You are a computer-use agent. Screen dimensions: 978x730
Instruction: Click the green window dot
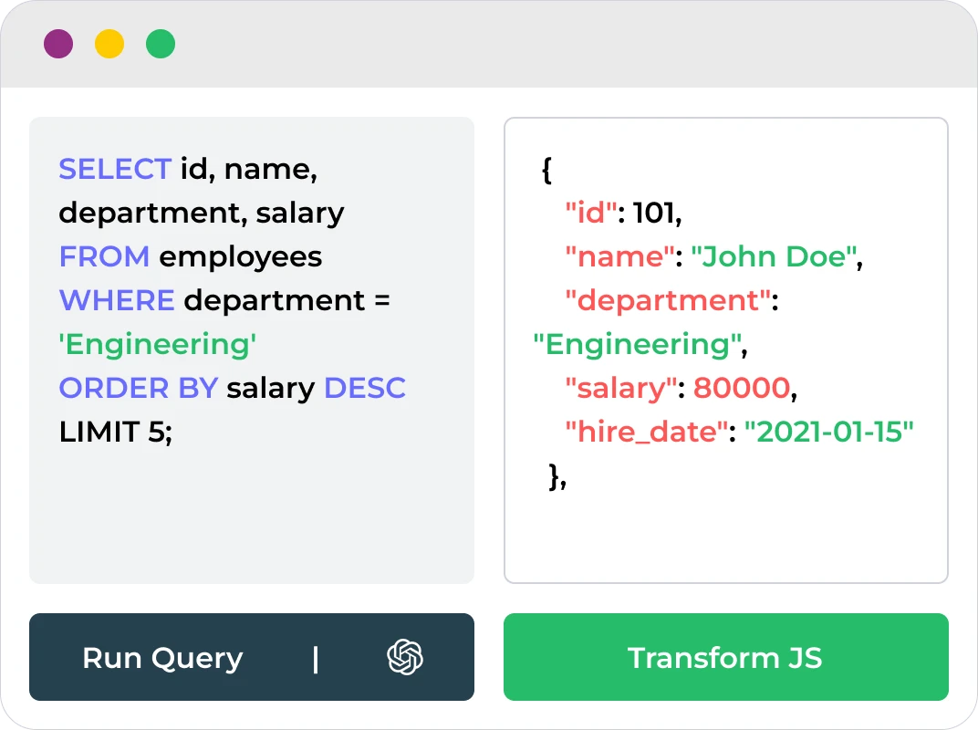pos(161,44)
